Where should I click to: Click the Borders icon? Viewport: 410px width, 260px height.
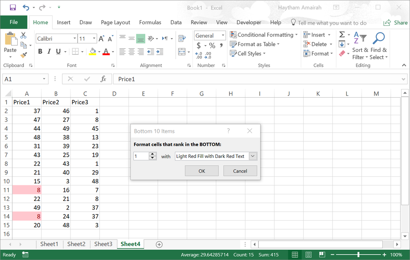click(75, 52)
